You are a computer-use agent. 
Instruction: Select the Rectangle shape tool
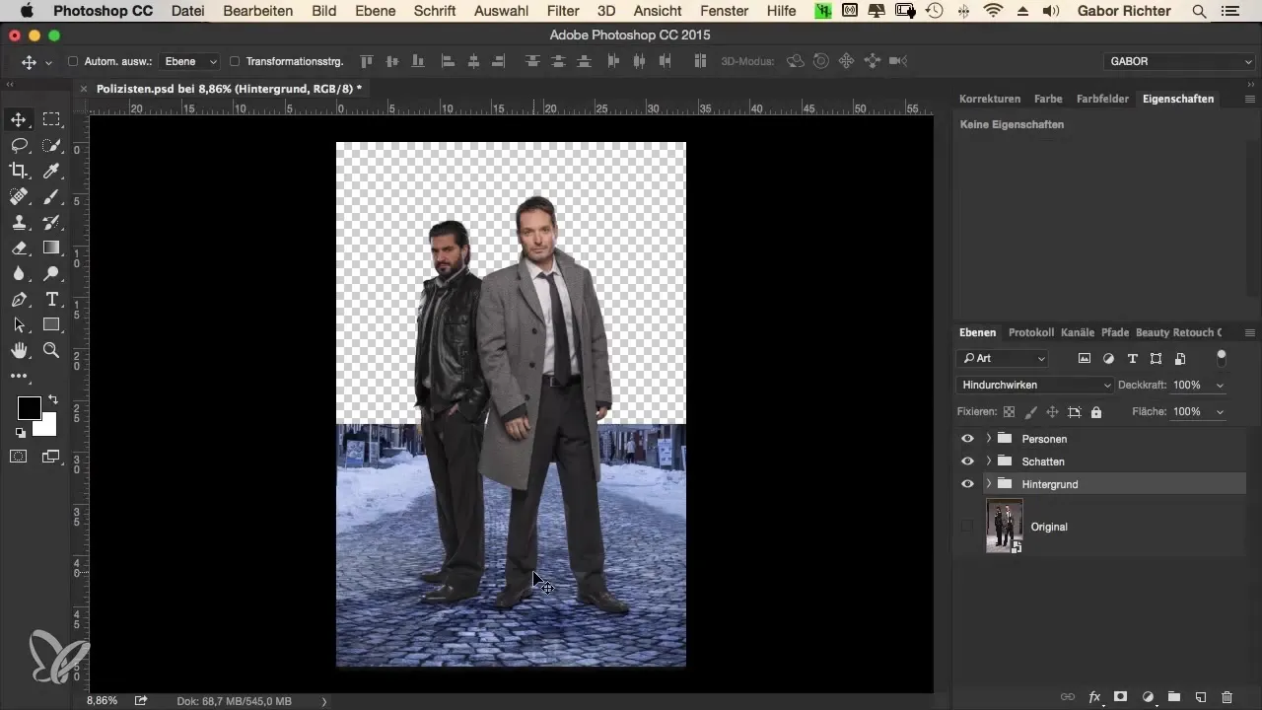tap(51, 324)
